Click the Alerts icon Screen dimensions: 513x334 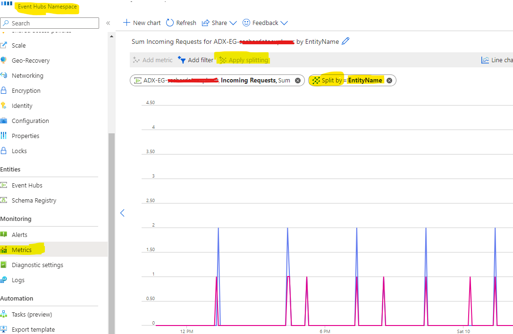pyautogui.click(x=4, y=235)
